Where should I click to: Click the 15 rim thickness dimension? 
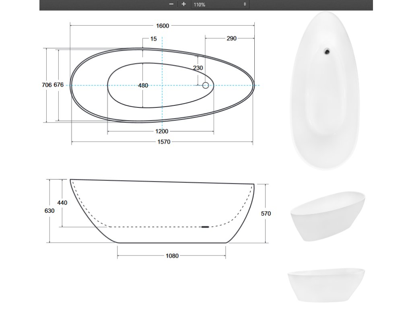[x=153, y=39]
